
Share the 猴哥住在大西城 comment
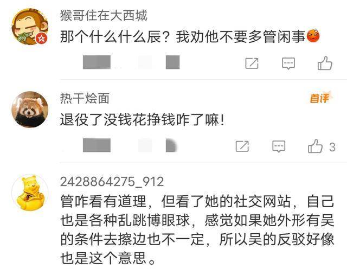click(x=252, y=63)
